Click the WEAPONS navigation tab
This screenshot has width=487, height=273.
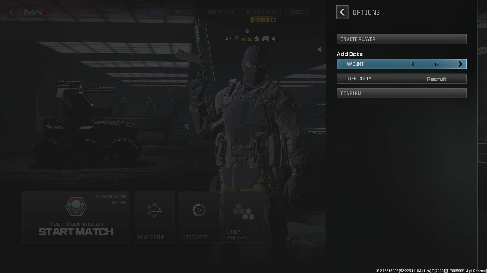185,12
